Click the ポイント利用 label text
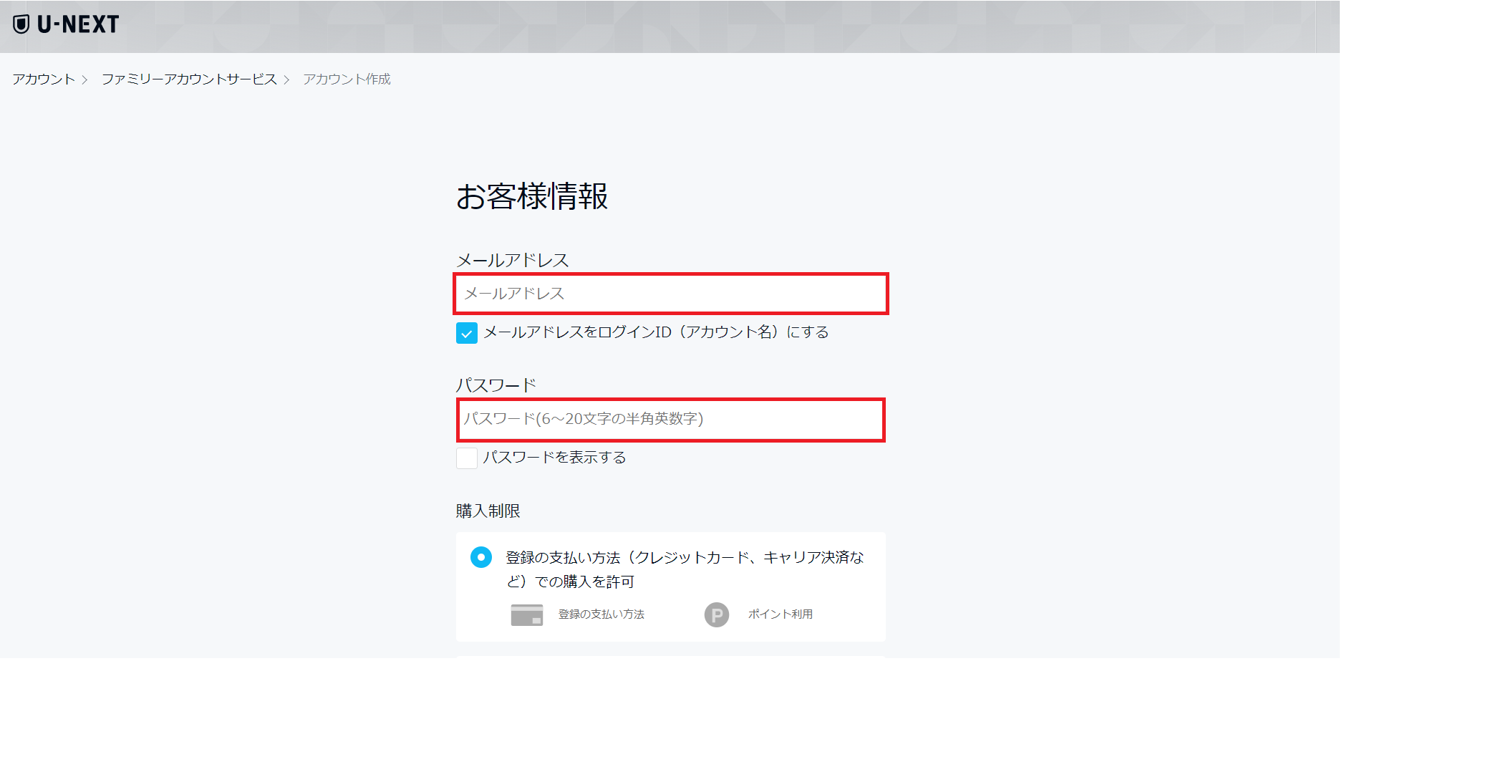1488x772 pixels. click(x=781, y=614)
